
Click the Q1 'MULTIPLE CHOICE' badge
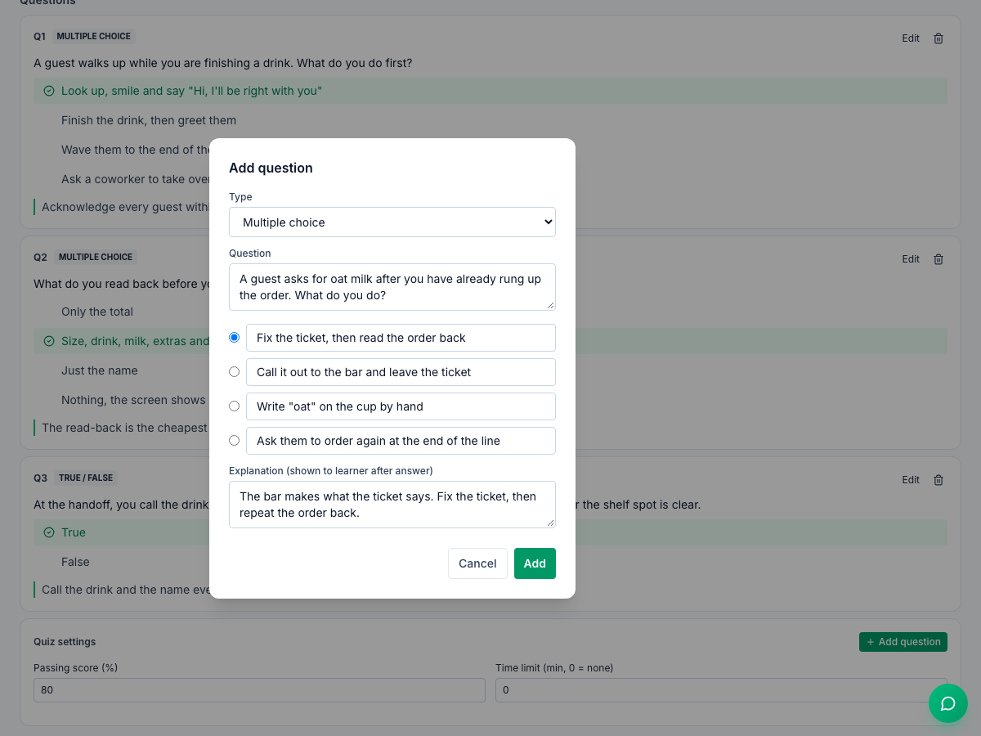pyautogui.click(x=93, y=37)
